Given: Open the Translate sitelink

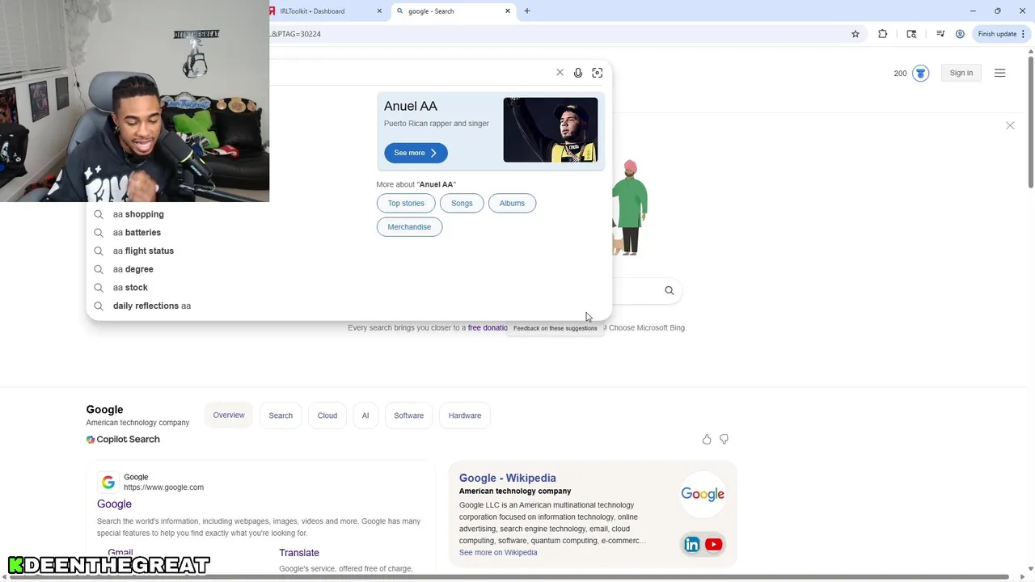Looking at the screenshot, I should (x=299, y=553).
